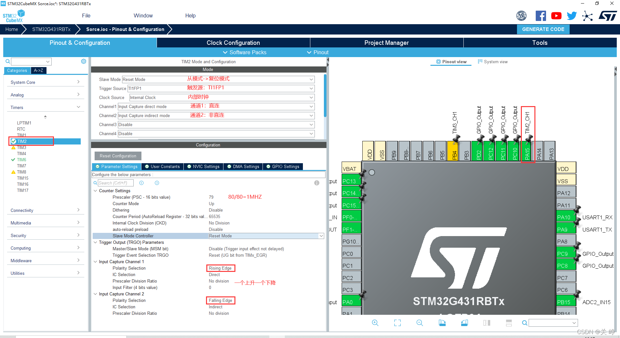Open the Trigger Source dropdown
The width and height of the screenshot is (620, 338).
click(221, 88)
